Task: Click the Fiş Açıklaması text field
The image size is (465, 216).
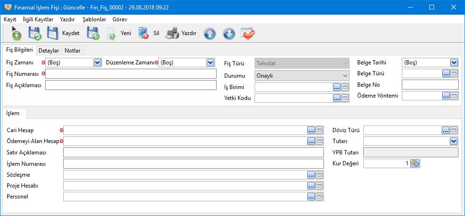Action: pyautogui.click(x=131, y=85)
